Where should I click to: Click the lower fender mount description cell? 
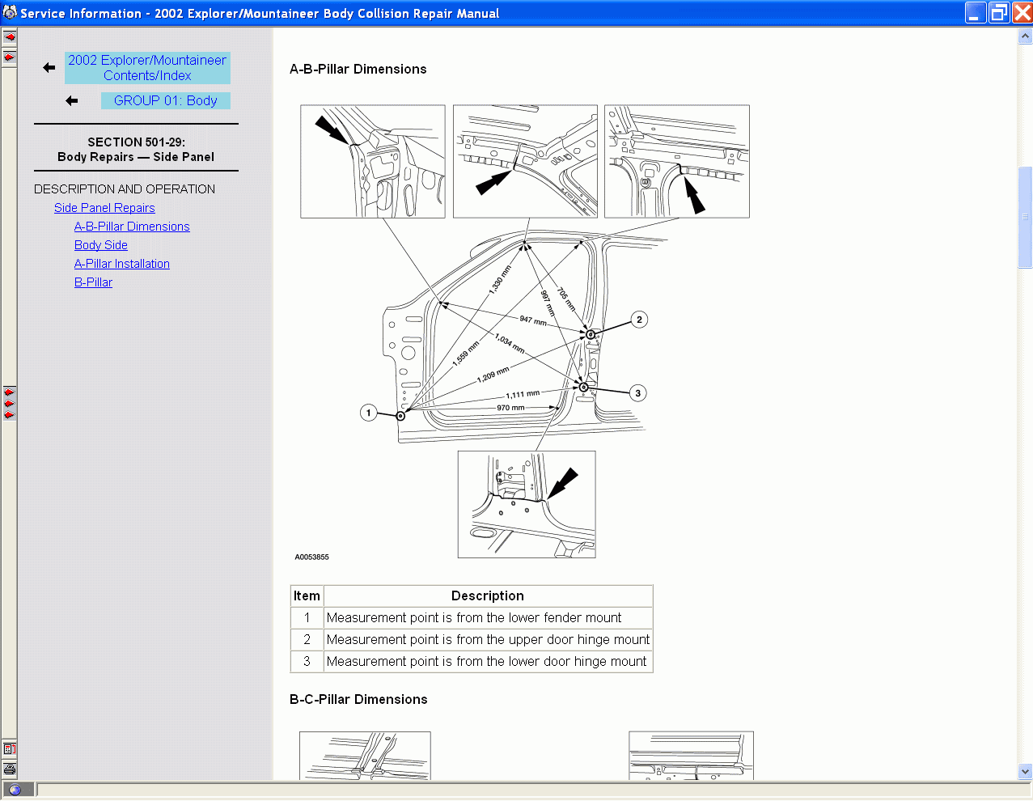pos(488,618)
